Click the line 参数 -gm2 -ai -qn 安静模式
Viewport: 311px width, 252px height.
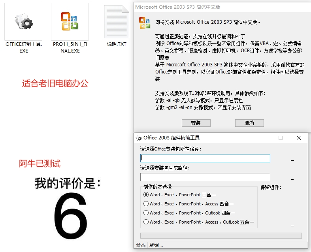tap(203, 107)
